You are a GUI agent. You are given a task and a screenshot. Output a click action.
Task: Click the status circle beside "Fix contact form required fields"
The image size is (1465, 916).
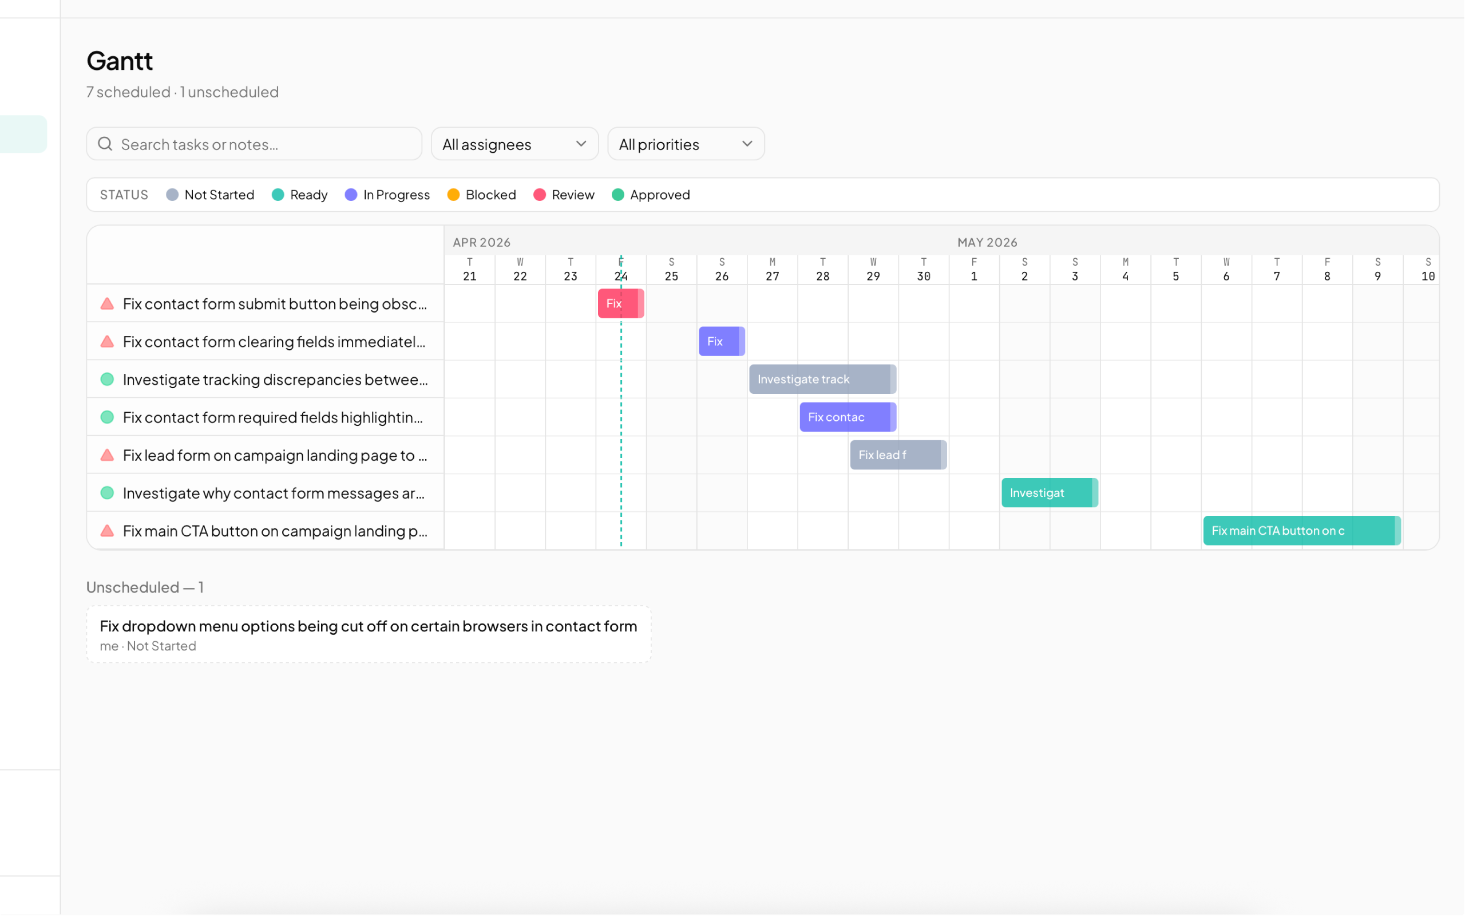pos(107,417)
